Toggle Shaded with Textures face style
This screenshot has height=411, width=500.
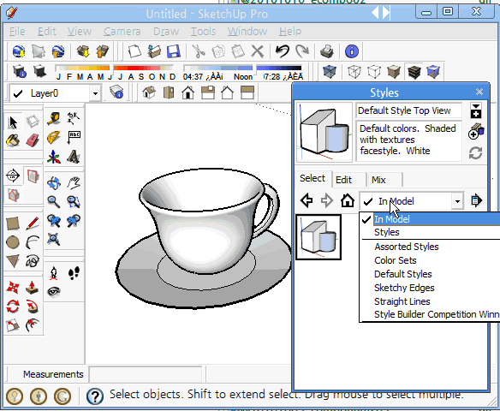(x=414, y=72)
